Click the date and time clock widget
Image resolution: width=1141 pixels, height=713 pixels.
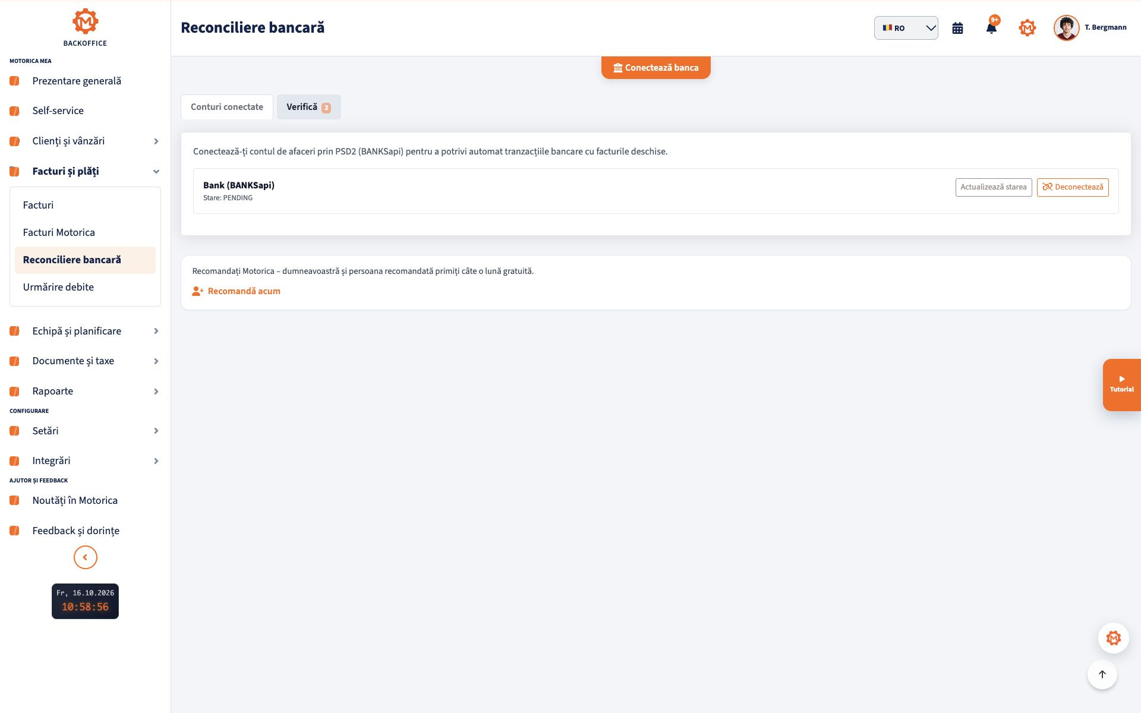point(85,601)
